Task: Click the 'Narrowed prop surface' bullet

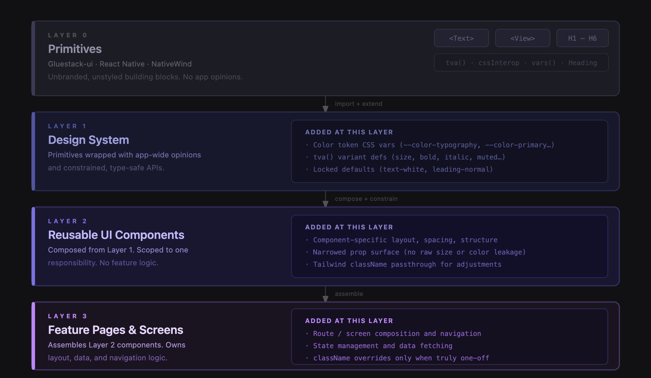Action: tap(416, 252)
